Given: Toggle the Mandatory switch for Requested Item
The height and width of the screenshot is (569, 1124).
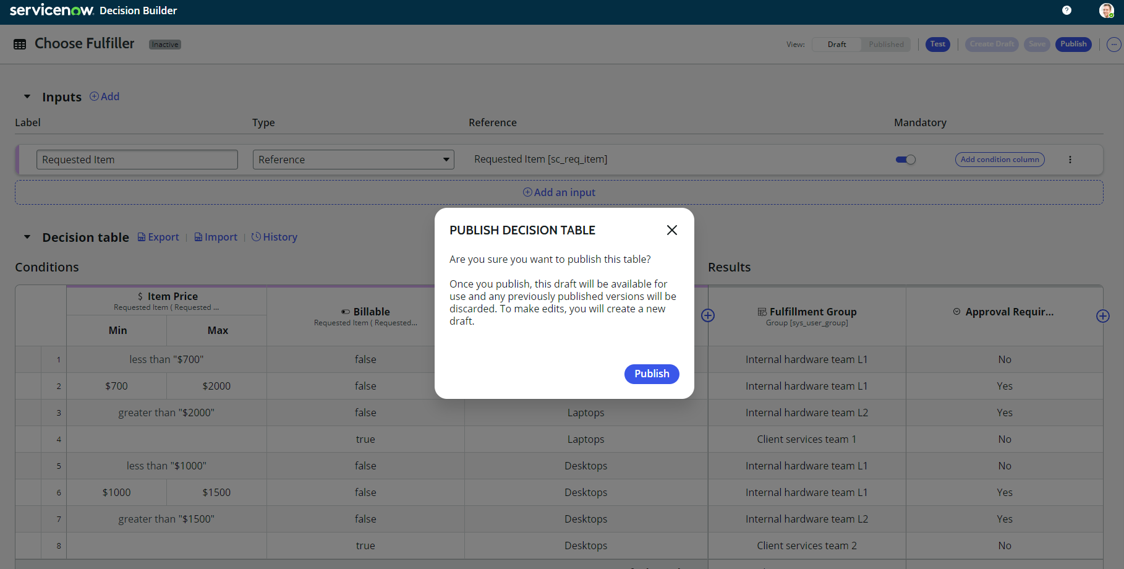Looking at the screenshot, I should tap(906, 160).
